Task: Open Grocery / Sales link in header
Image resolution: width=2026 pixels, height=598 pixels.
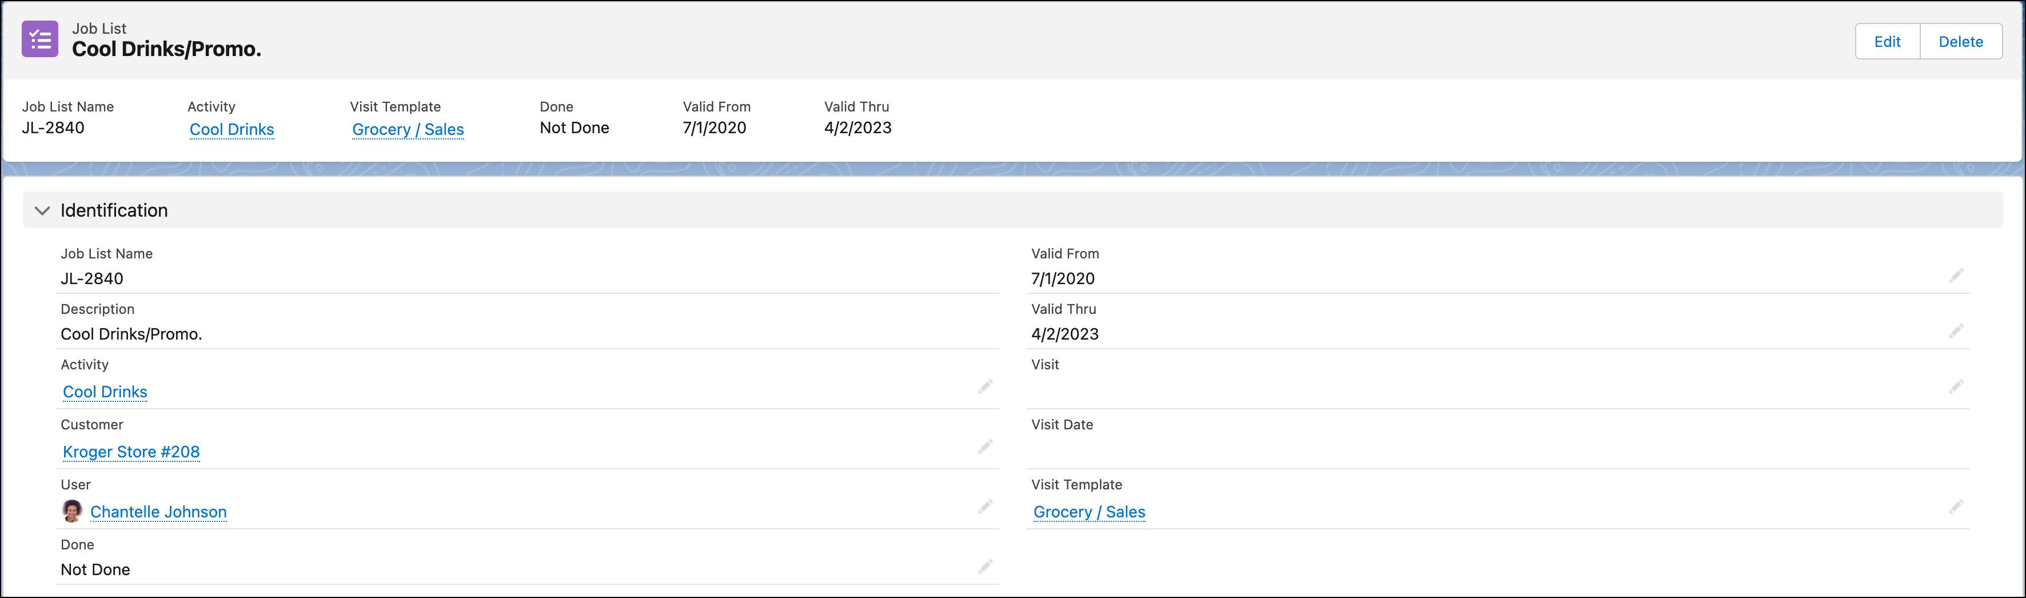Action: (408, 129)
